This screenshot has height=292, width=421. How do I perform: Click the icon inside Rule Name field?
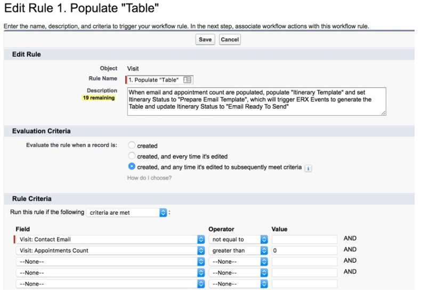tap(187, 79)
